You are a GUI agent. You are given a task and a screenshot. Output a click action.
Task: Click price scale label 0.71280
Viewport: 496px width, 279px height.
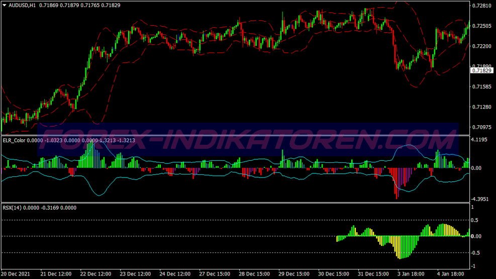tap(482, 107)
